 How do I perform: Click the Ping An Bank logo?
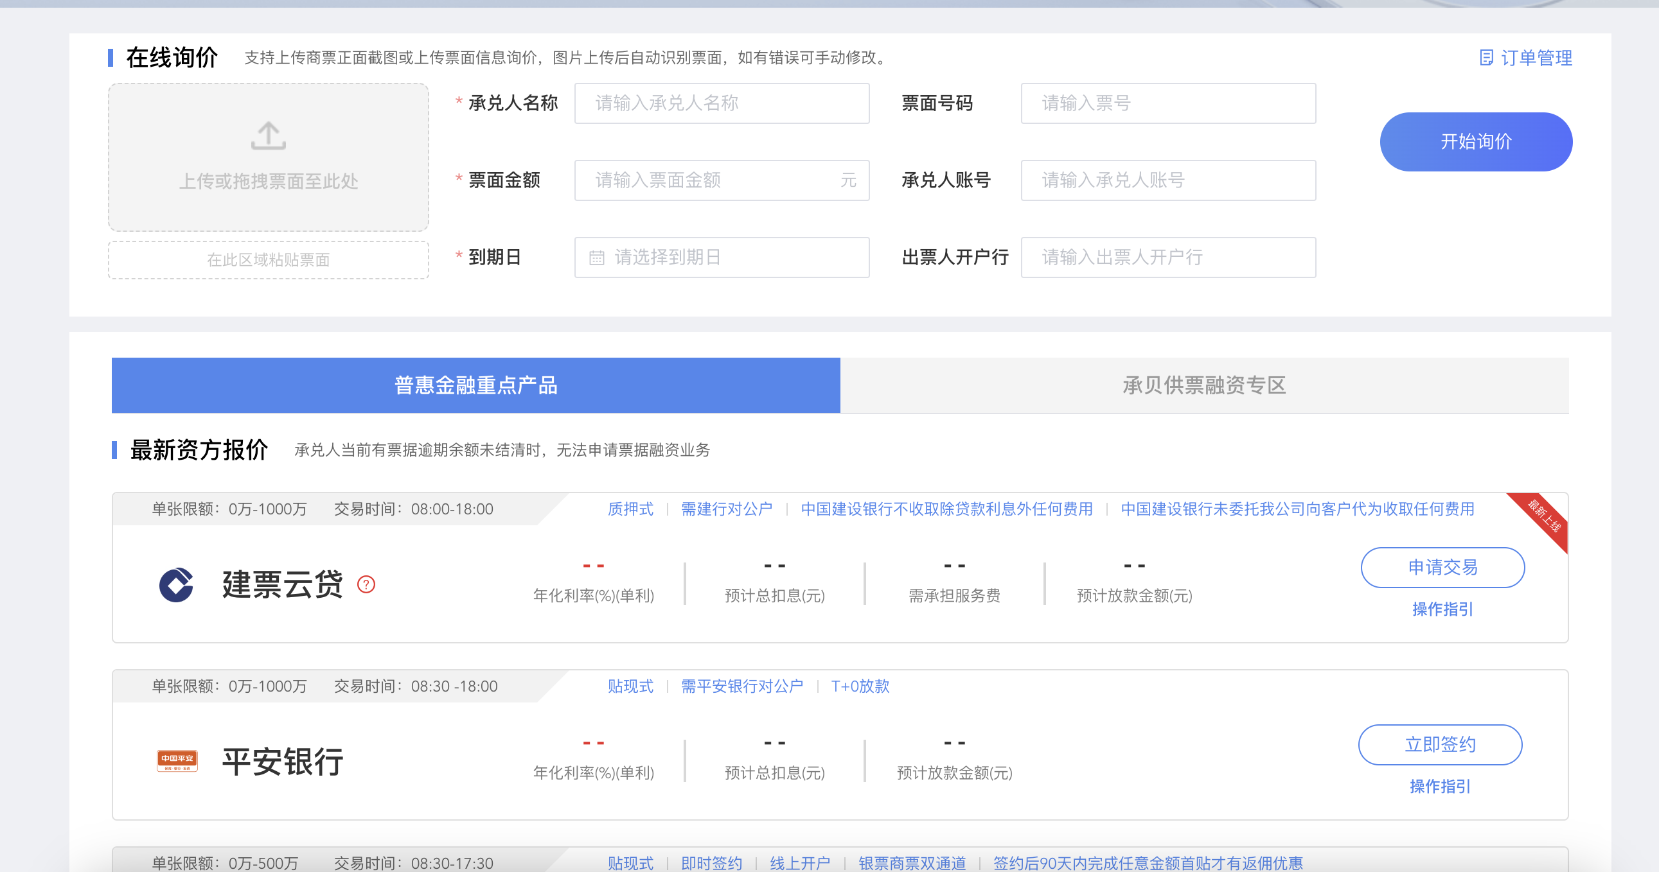pos(177,761)
